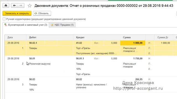This screenshot has height=99, width=177.
Task: Select credit account 41.02 cell
Action: click(x=79, y=43)
